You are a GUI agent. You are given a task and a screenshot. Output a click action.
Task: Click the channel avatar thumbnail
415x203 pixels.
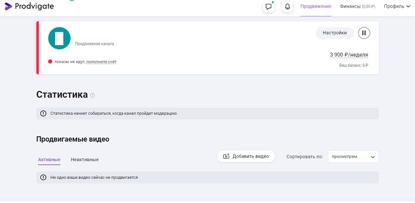pyautogui.click(x=59, y=38)
